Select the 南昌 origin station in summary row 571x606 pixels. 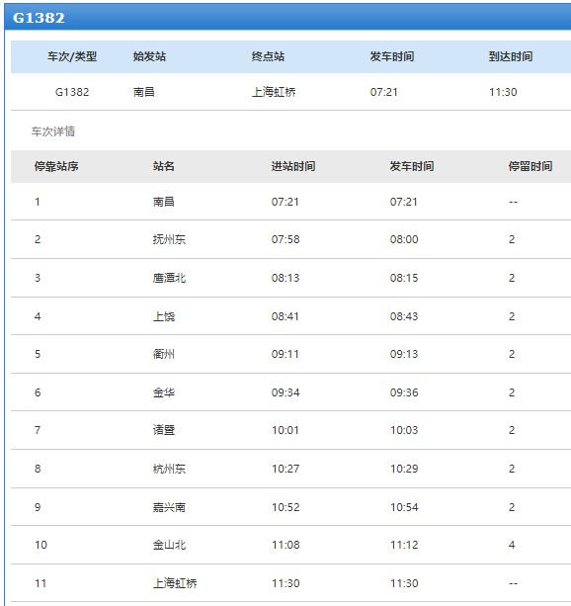[143, 92]
